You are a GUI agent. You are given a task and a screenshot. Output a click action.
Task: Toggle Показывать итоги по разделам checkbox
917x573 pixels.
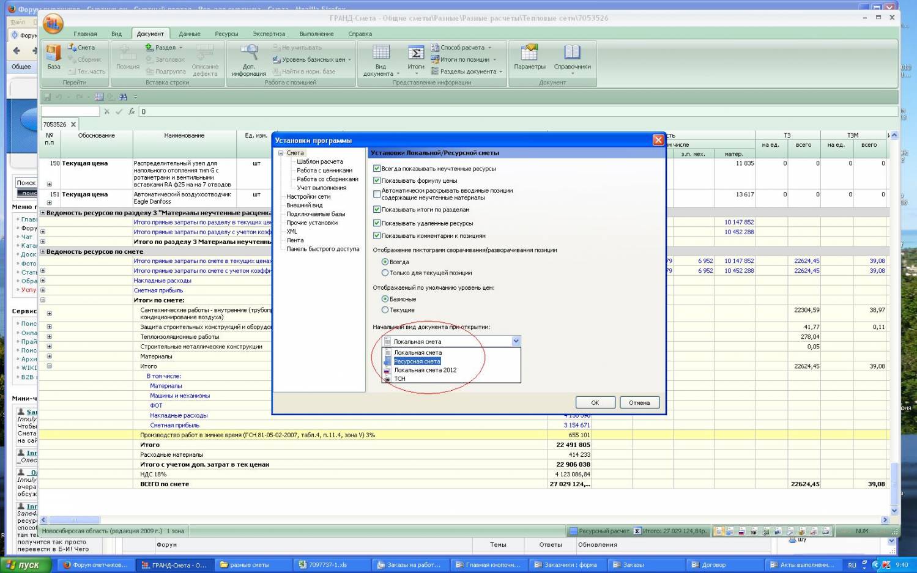click(x=377, y=209)
